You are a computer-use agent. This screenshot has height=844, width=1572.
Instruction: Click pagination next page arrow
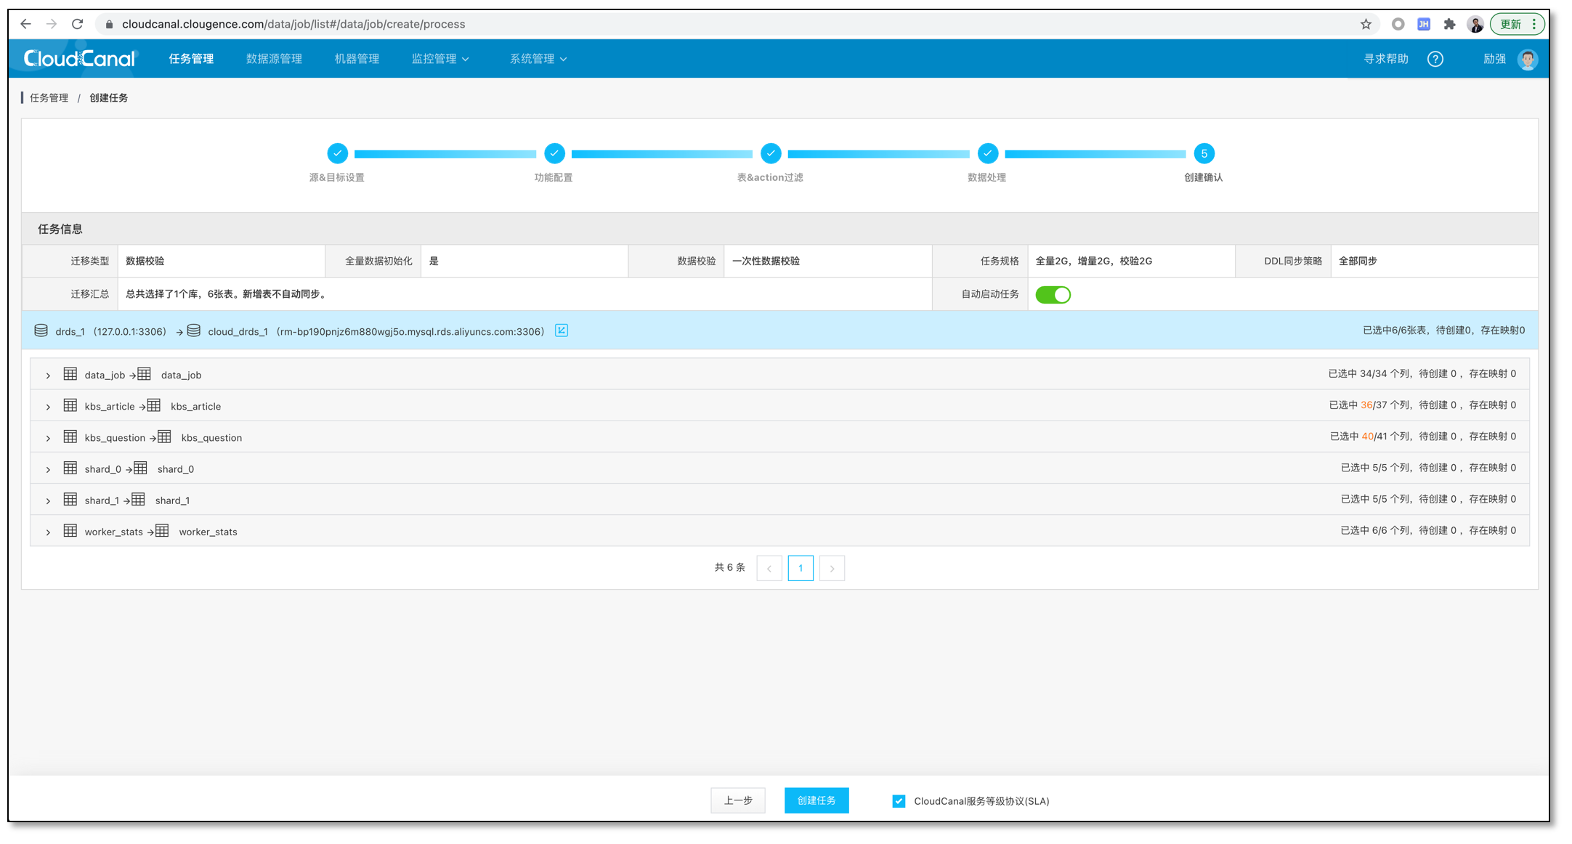[832, 568]
